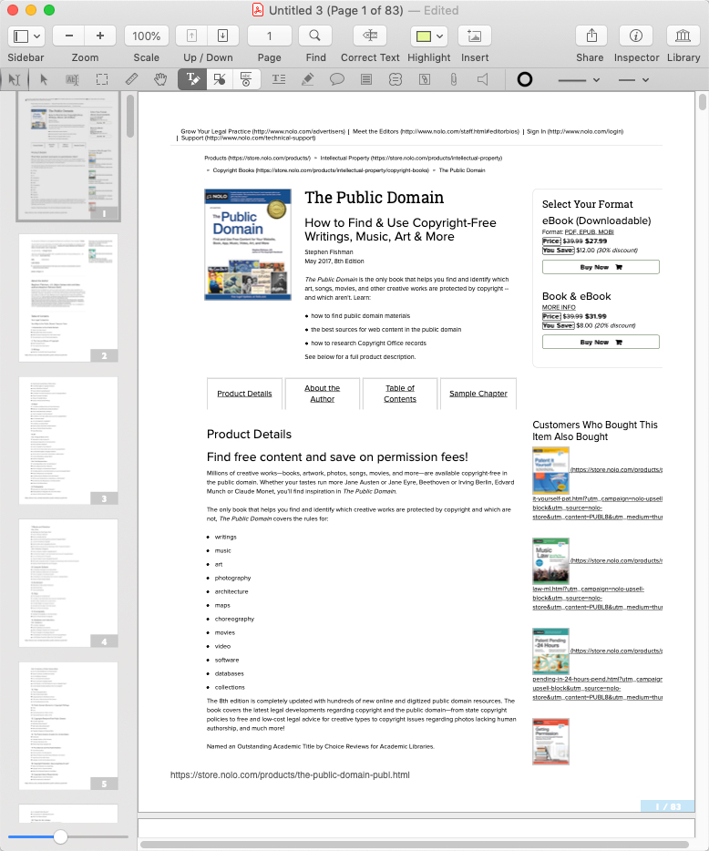Select page 3 thumbnail in sidebar

point(68,441)
